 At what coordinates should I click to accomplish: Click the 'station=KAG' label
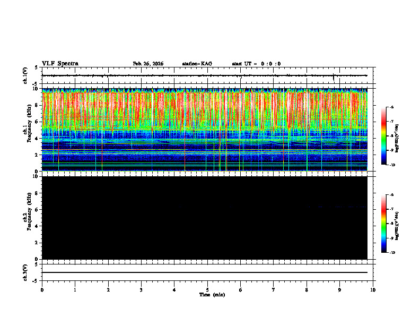coord(197,64)
